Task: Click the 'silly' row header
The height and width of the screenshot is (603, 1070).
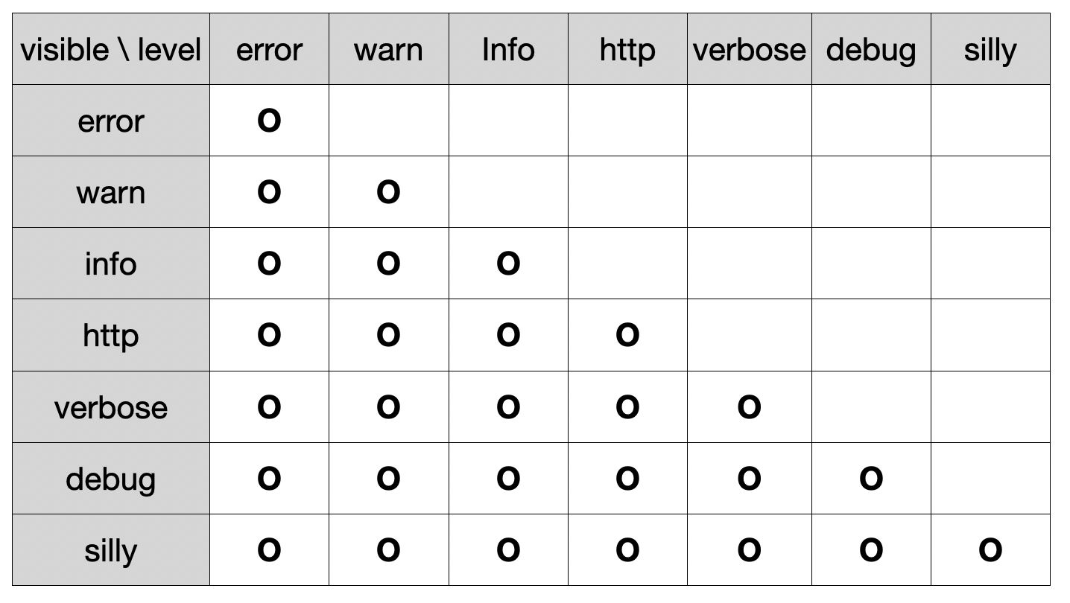Action: tap(111, 550)
